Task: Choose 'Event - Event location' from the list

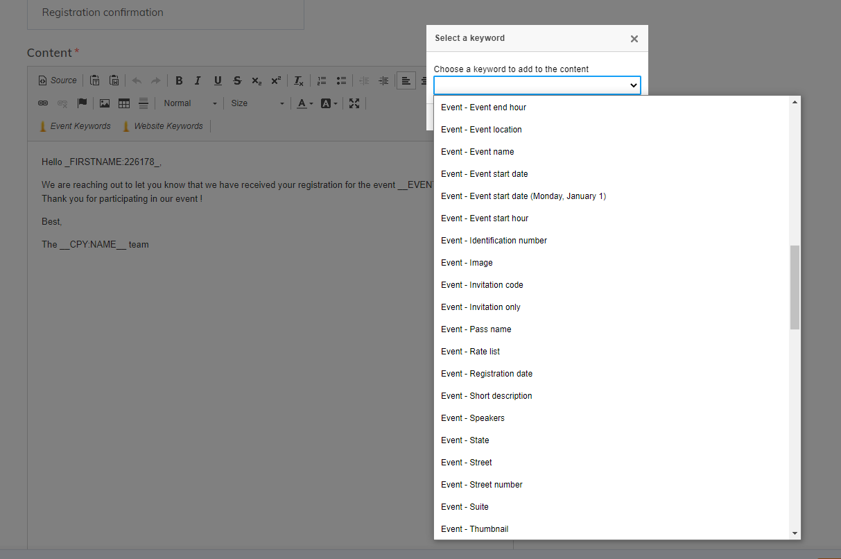Action: [x=481, y=130]
